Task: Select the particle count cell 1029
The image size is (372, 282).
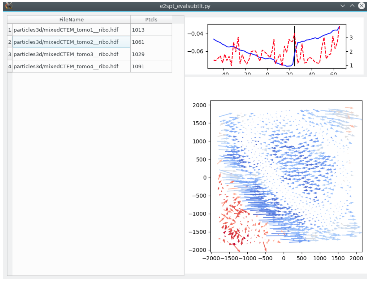Action: point(151,54)
